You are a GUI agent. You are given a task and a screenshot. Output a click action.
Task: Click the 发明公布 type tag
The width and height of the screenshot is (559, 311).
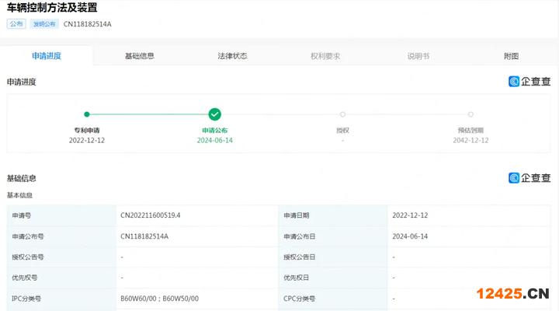[44, 24]
